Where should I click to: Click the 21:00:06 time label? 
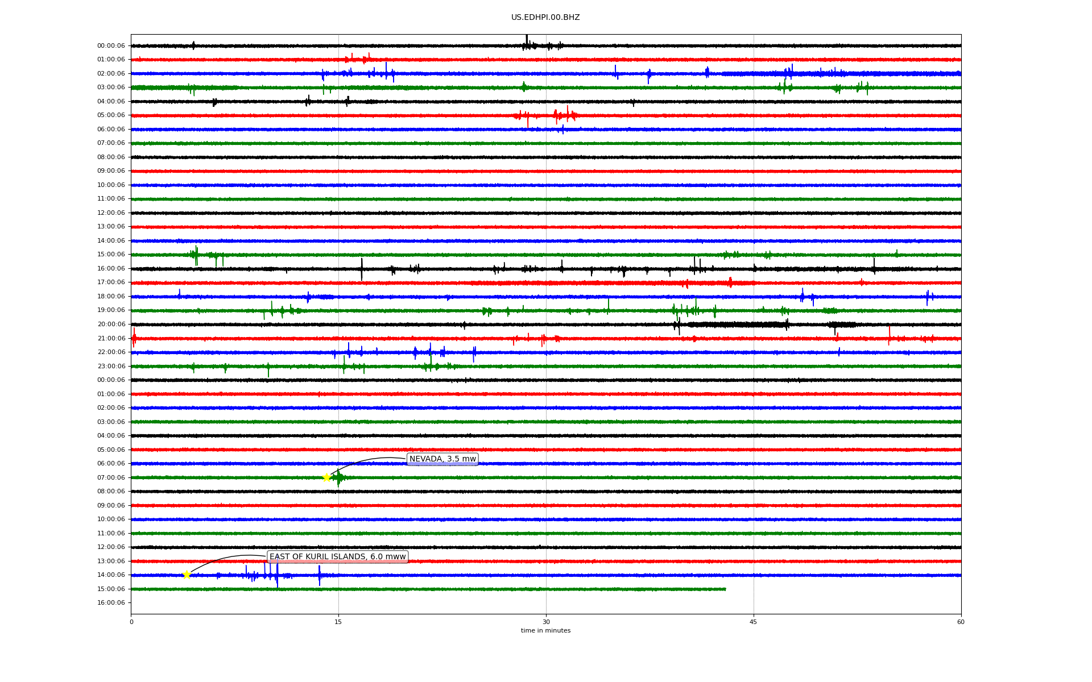click(x=111, y=339)
